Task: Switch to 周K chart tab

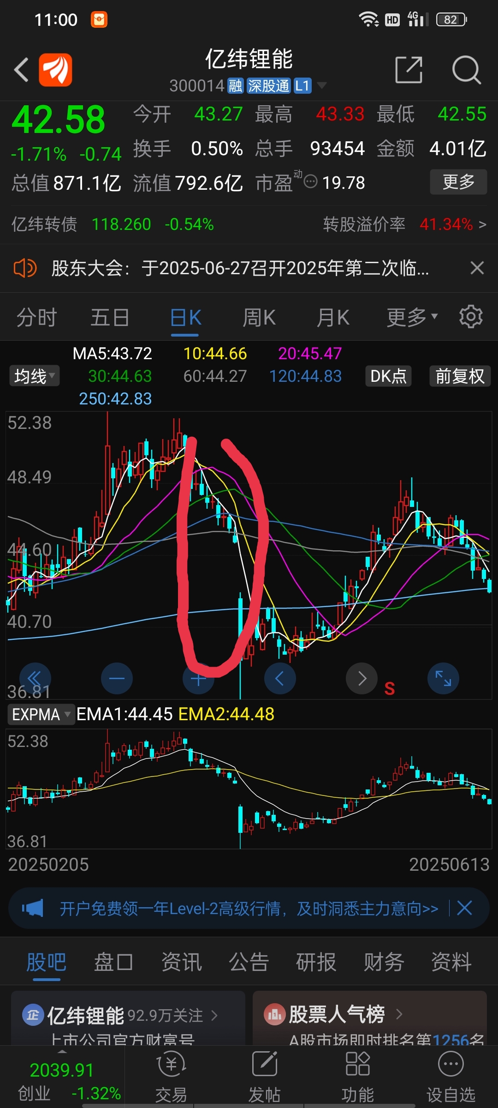Action: (x=259, y=318)
